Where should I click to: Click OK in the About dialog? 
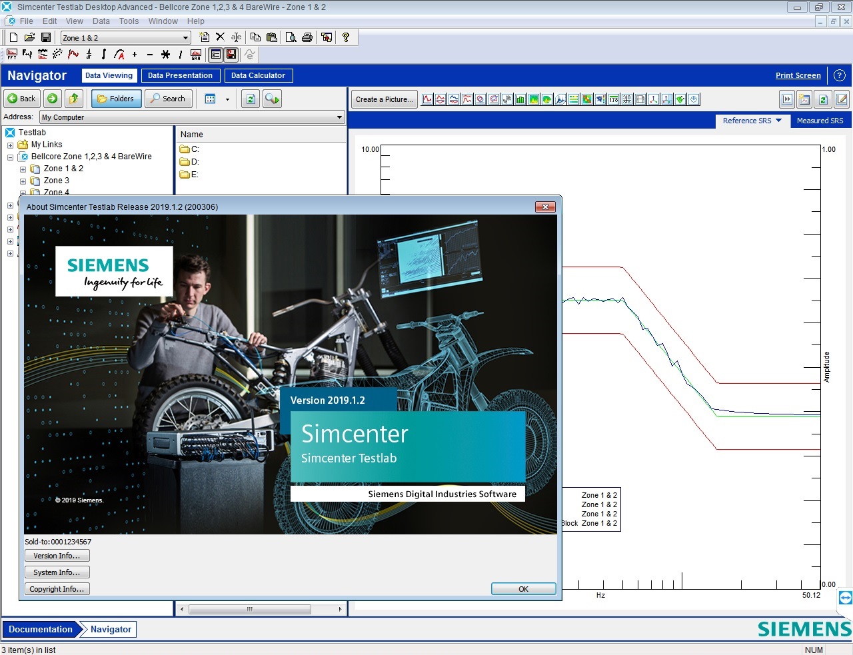point(523,589)
